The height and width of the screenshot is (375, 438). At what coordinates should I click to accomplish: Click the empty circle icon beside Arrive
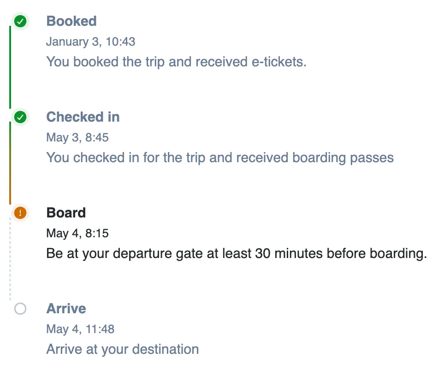tap(20, 309)
